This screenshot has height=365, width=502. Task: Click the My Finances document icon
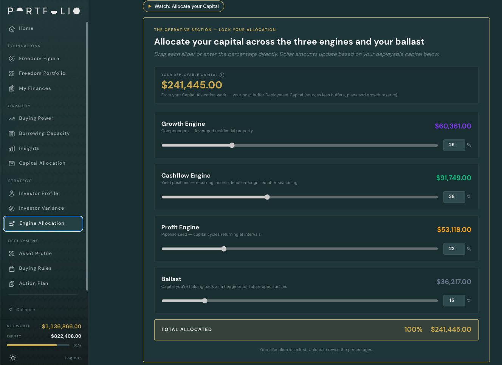(12, 88)
